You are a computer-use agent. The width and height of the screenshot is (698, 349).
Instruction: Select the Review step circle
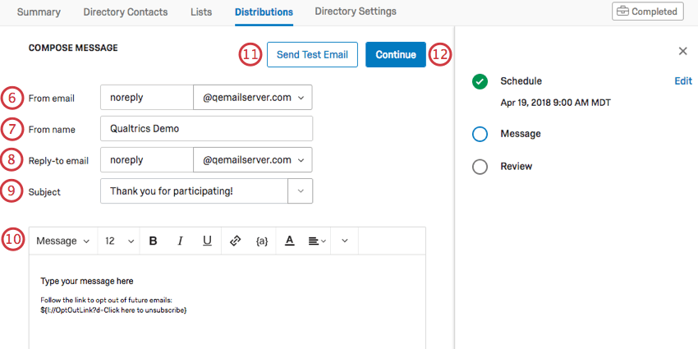[480, 167]
